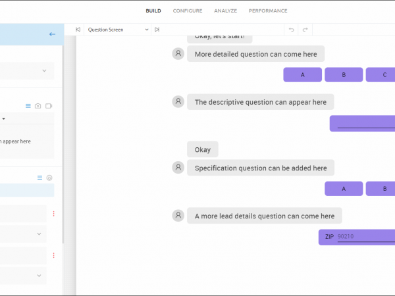The width and height of the screenshot is (395, 296).
Task: Redo the last change
Action: pyautogui.click(x=304, y=30)
